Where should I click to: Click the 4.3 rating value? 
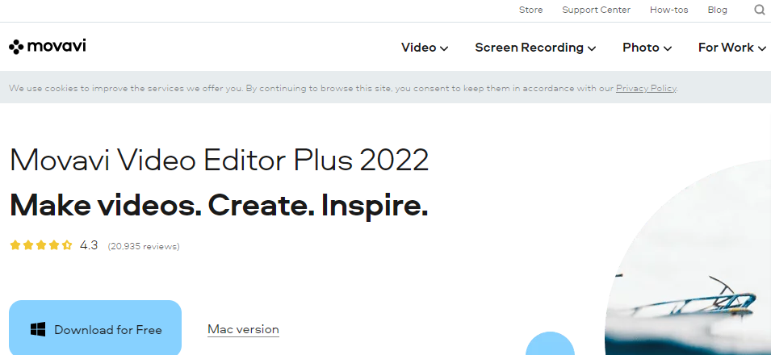coord(89,244)
